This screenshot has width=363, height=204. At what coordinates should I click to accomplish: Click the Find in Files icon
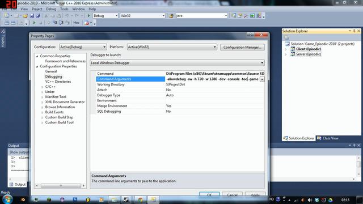click(171, 16)
